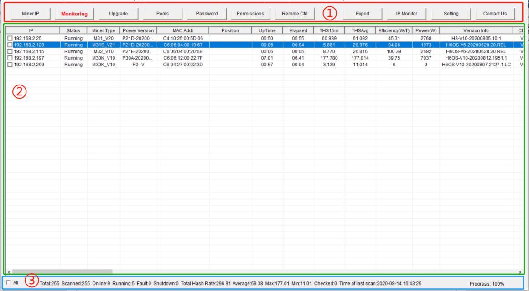Sort by the Efficiency(W/T) column header
Screen dimensions: 529x291
[x=393, y=30]
